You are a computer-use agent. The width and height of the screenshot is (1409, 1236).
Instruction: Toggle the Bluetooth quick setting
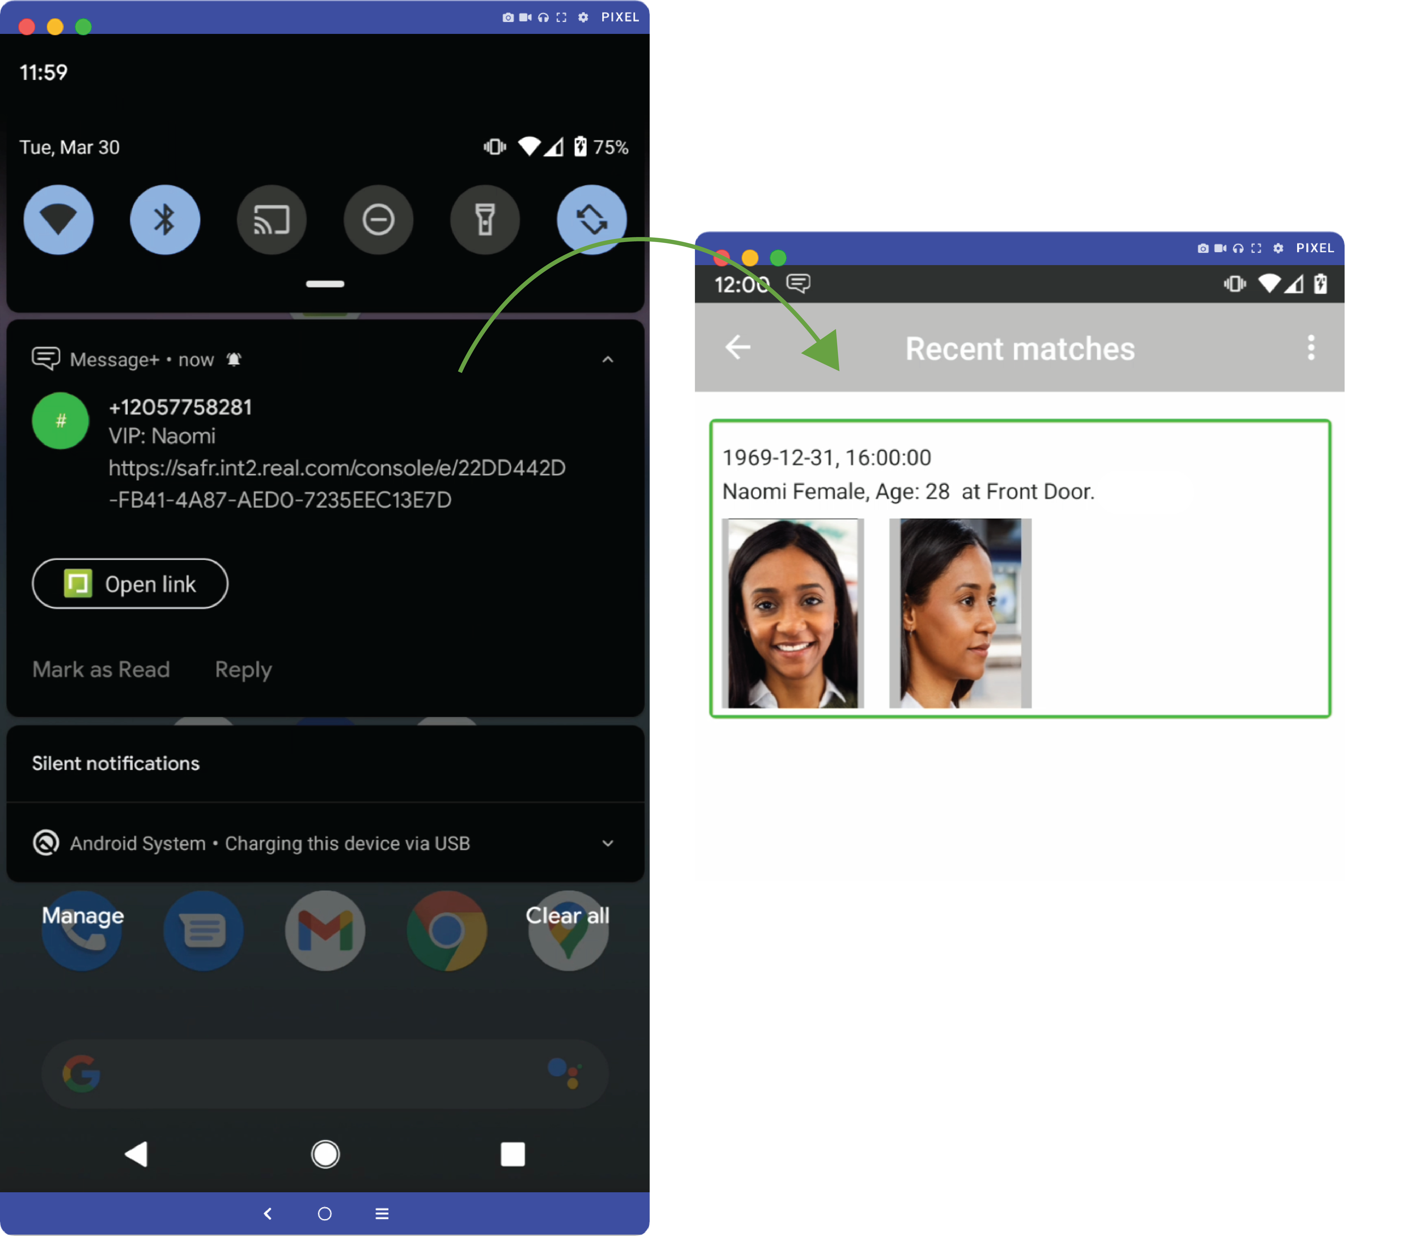click(165, 220)
